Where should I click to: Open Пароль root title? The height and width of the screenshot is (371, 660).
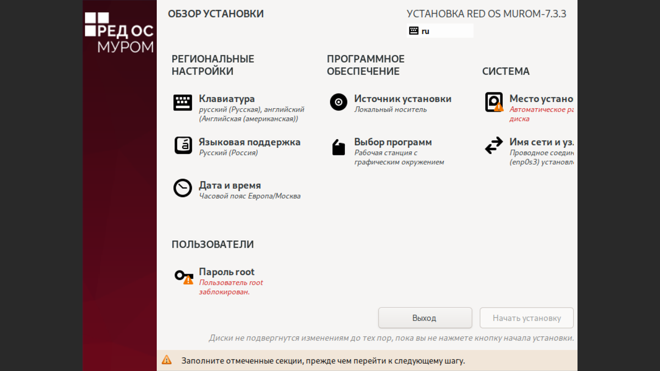(227, 272)
